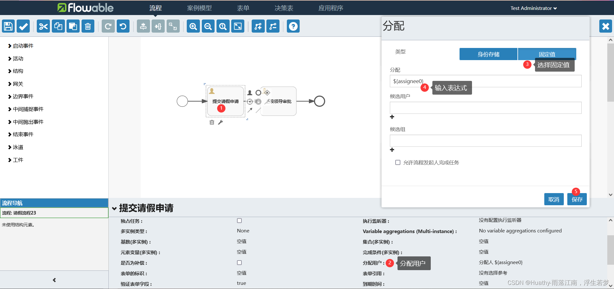Expand the 中间抛出事件 palette group
Image resolution: width=614 pixels, height=289 pixels.
coord(26,122)
